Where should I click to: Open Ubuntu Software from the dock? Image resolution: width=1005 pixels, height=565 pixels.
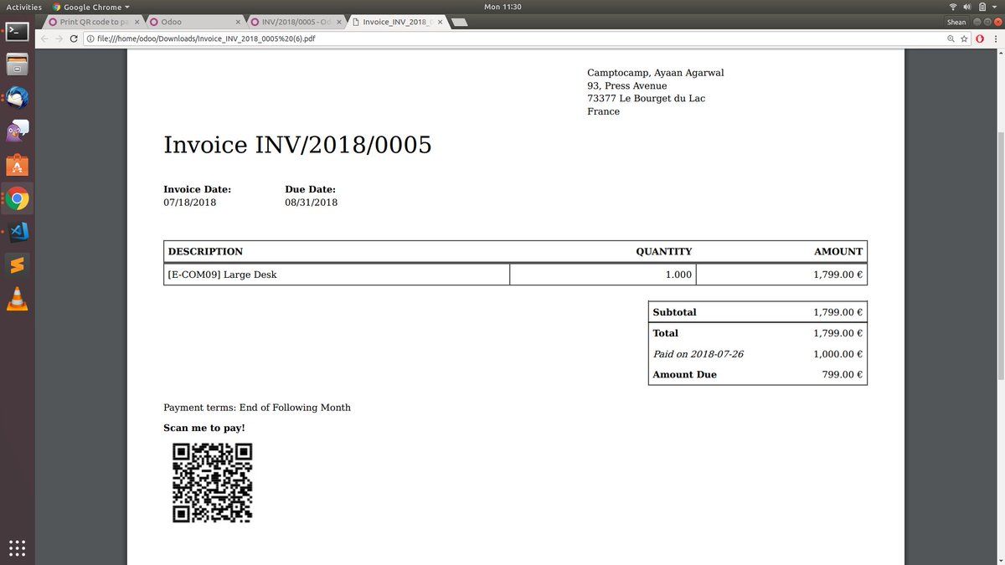(18, 165)
